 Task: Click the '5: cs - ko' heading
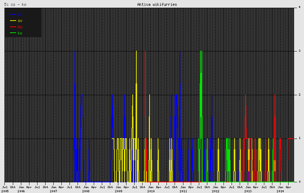(15, 4)
